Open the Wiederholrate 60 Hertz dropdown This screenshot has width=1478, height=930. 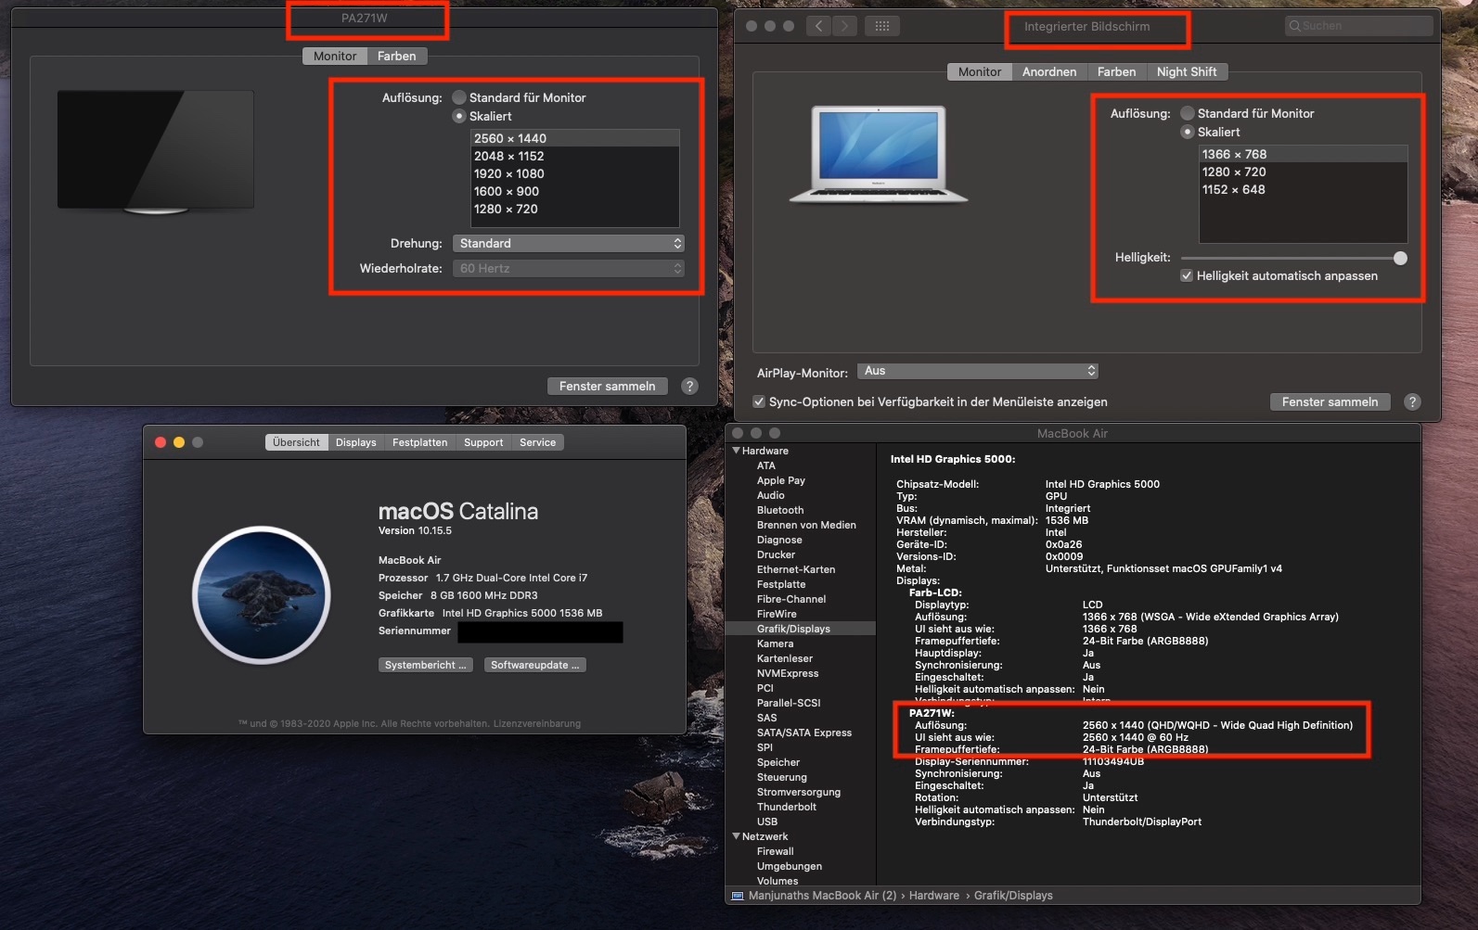pyautogui.click(x=569, y=268)
